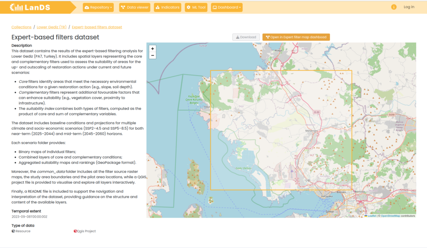Click the Foça Özel Çevre Koruma label
This screenshot has height=248, width=427.
[194, 99]
